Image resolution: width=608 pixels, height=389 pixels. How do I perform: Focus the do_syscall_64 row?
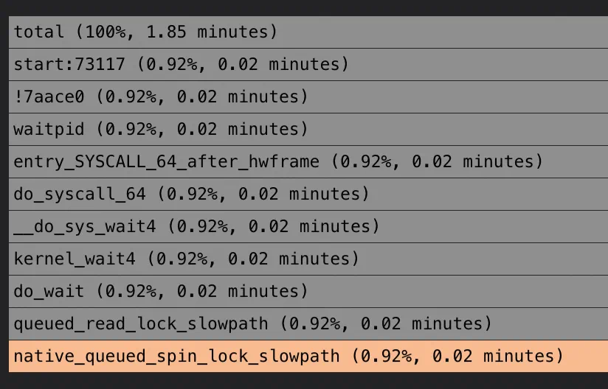pyautogui.click(x=304, y=194)
